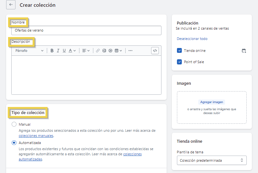The width and height of the screenshot is (258, 173).
Task: Select the Manual collection type
Action: tap(14, 124)
